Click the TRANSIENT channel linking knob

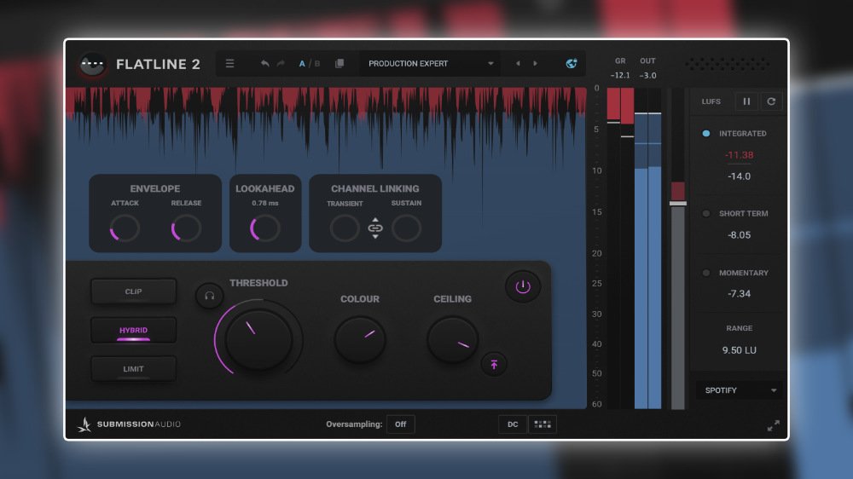(345, 228)
